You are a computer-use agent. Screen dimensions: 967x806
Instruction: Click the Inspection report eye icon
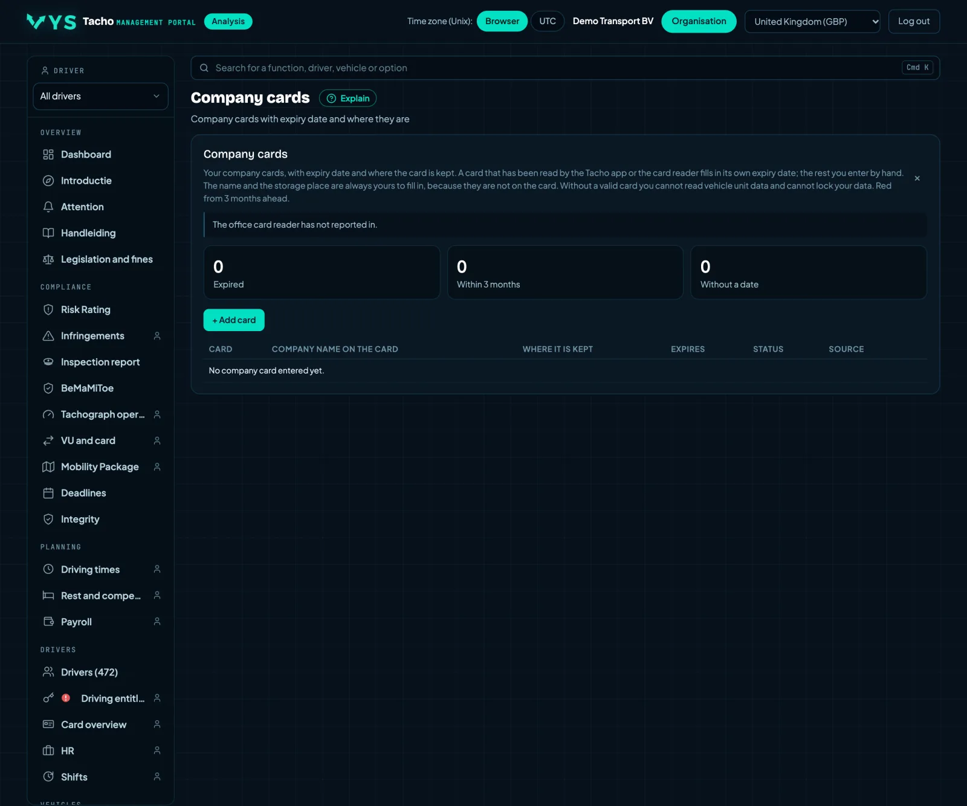pos(48,362)
